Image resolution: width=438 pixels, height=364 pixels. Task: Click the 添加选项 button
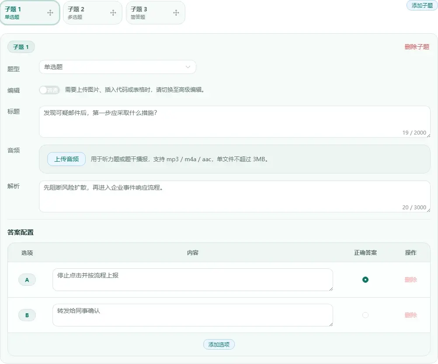[x=219, y=344]
